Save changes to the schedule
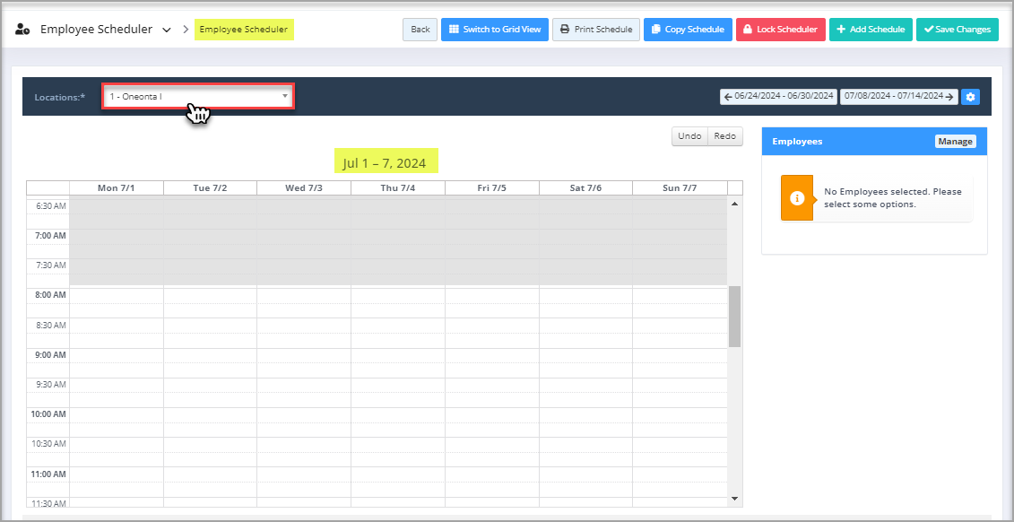Screen dimensions: 1014x522 coord(958,29)
